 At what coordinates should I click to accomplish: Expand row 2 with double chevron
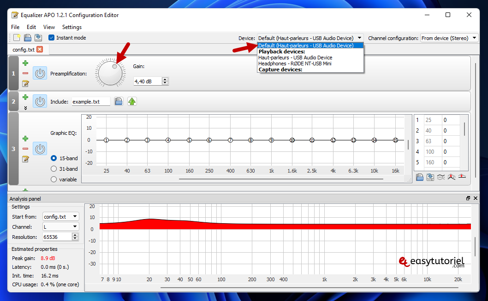point(25,108)
